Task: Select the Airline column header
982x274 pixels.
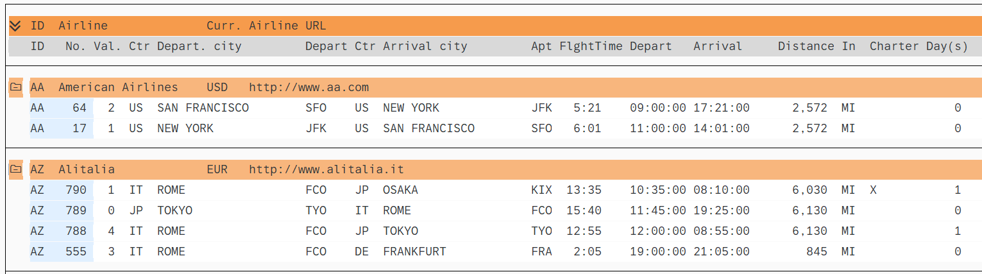Action: click(x=83, y=26)
